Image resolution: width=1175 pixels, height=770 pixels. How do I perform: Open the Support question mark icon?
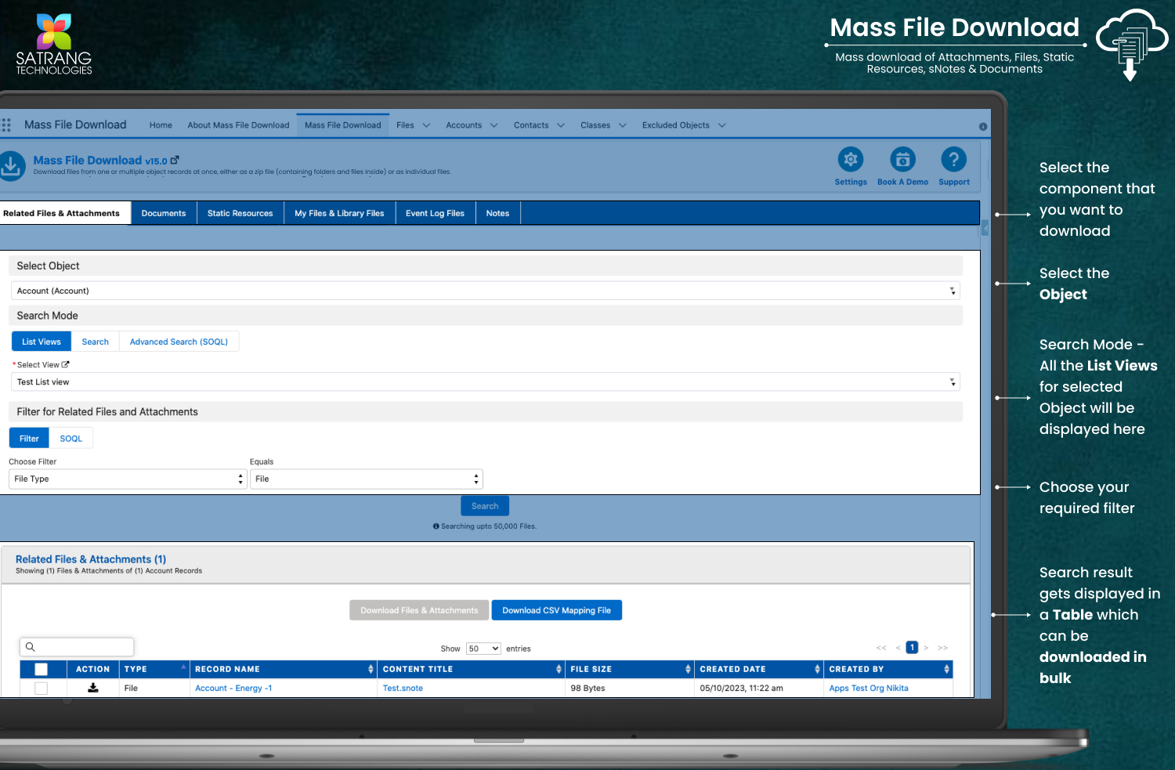click(953, 160)
